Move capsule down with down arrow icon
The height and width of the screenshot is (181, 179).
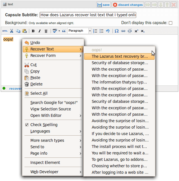pyautogui.click(x=161, y=5)
